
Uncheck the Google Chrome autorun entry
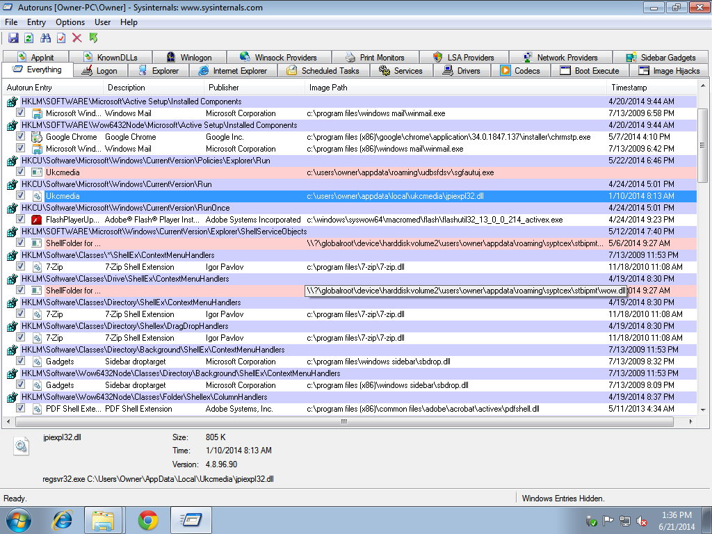coord(21,137)
